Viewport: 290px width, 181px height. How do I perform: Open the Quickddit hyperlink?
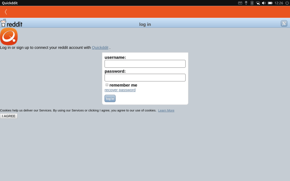pos(100,47)
